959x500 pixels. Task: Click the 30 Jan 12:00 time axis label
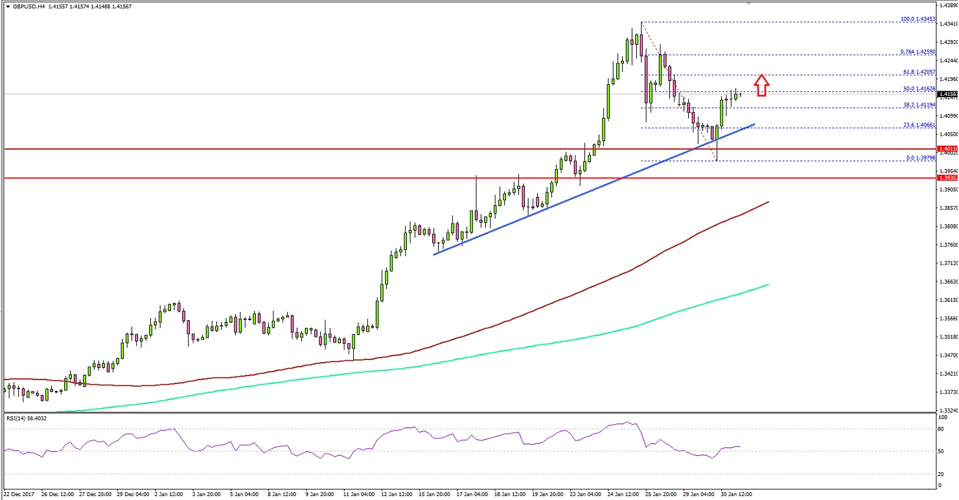click(x=735, y=494)
